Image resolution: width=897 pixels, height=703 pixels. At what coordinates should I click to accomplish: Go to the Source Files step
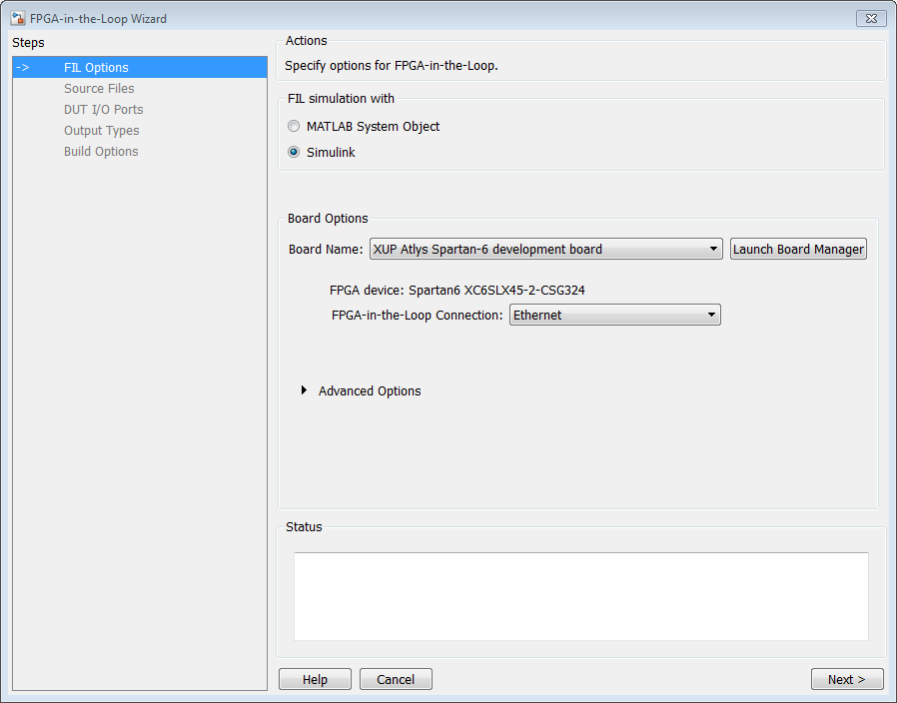point(99,89)
